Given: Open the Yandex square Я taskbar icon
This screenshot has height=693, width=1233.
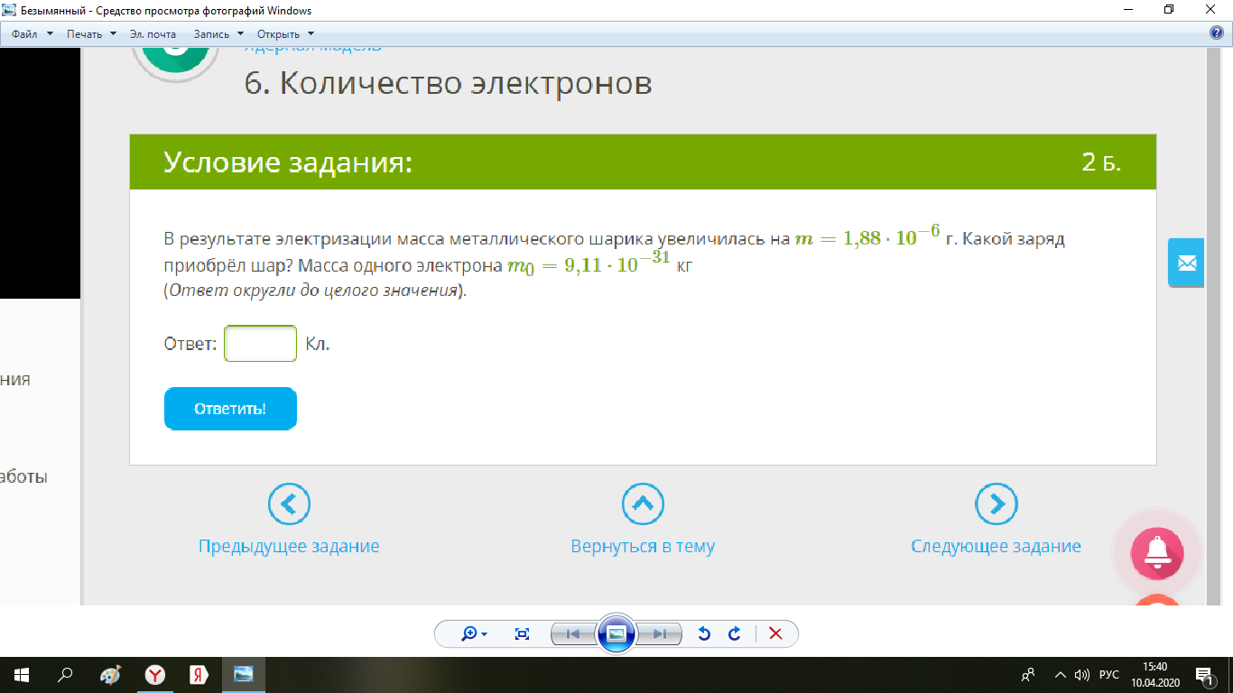Looking at the screenshot, I should (199, 675).
